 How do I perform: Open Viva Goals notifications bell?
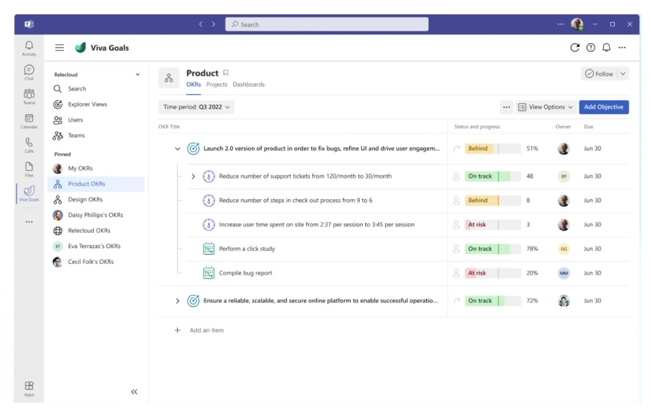tap(606, 48)
